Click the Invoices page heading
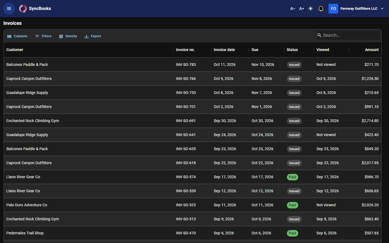 tap(12, 23)
